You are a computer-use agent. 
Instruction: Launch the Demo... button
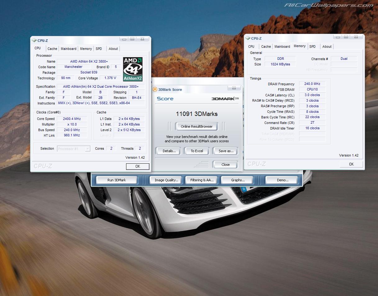pos(283,180)
